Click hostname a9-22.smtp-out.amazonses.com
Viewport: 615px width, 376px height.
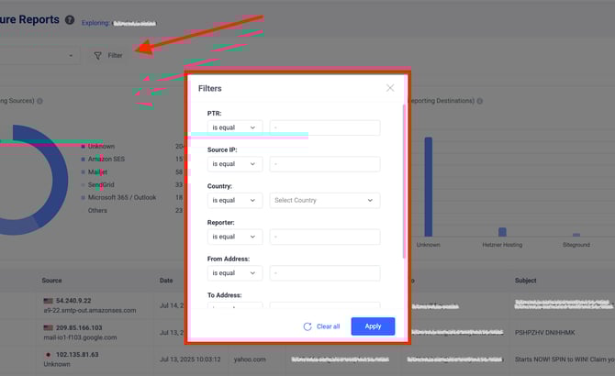click(90, 310)
